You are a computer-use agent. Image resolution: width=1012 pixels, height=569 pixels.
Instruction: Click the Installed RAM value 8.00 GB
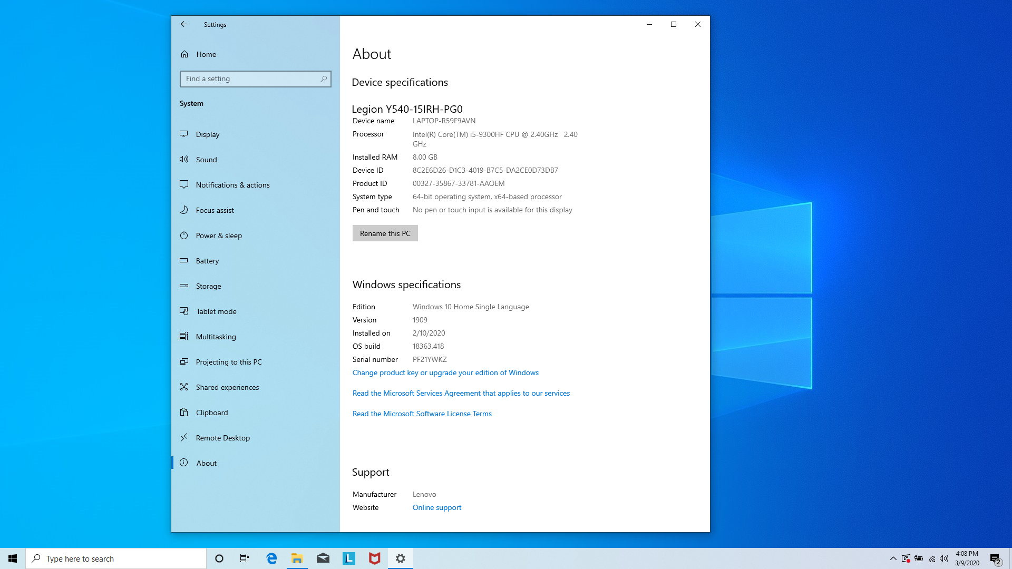(x=425, y=157)
